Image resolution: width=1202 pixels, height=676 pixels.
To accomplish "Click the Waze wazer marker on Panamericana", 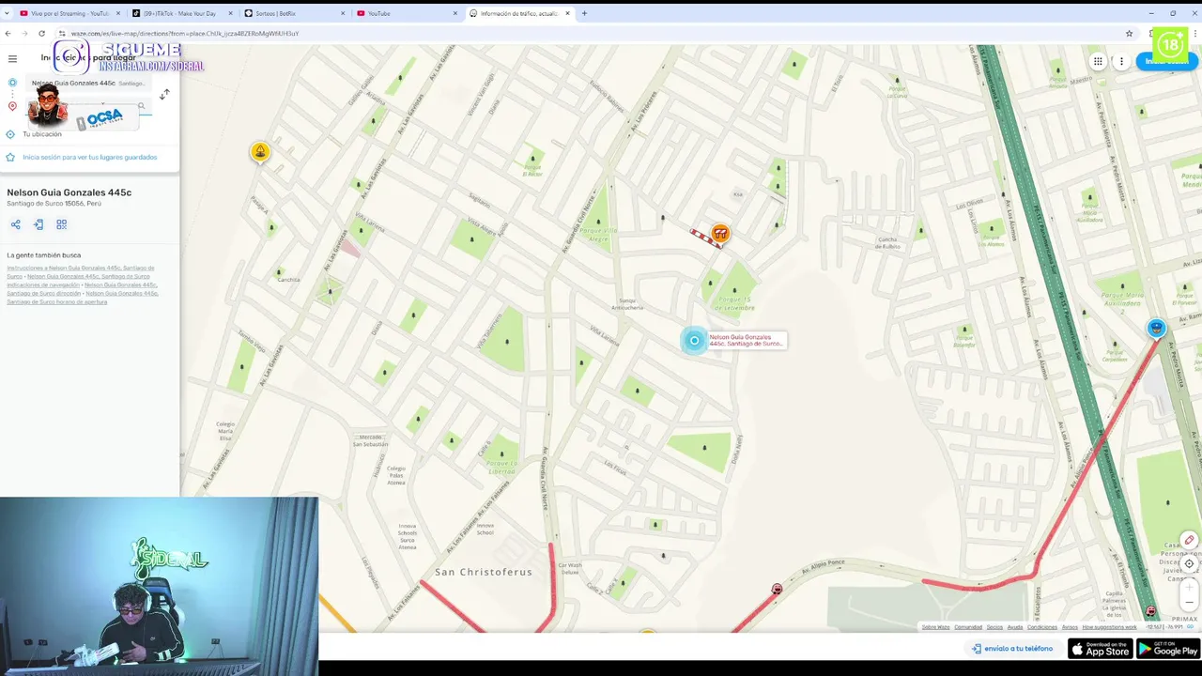I will pos(1150,611).
